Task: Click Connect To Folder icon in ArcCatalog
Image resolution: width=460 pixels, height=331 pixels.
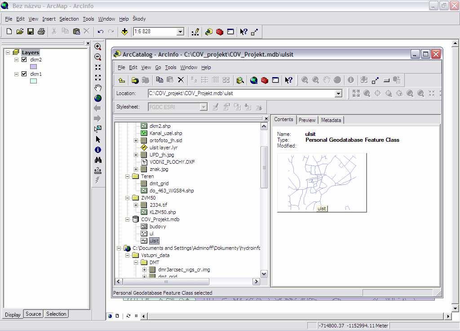Action: coord(135,80)
